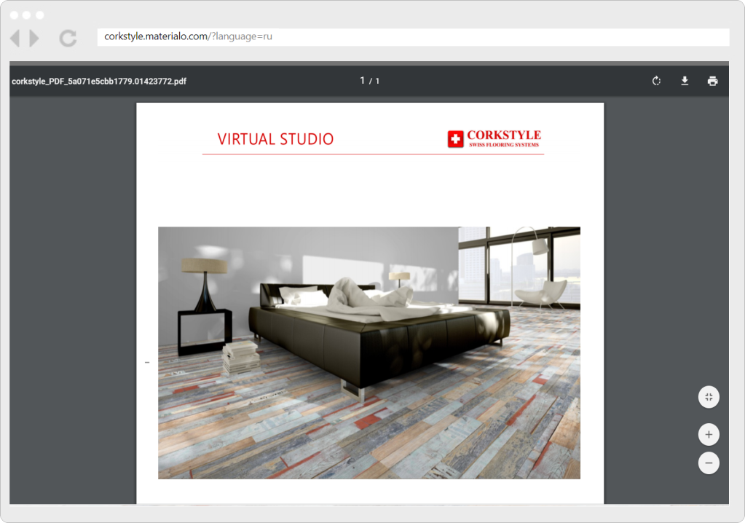
Task: Click the fit to page button
Action: pos(709,397)
